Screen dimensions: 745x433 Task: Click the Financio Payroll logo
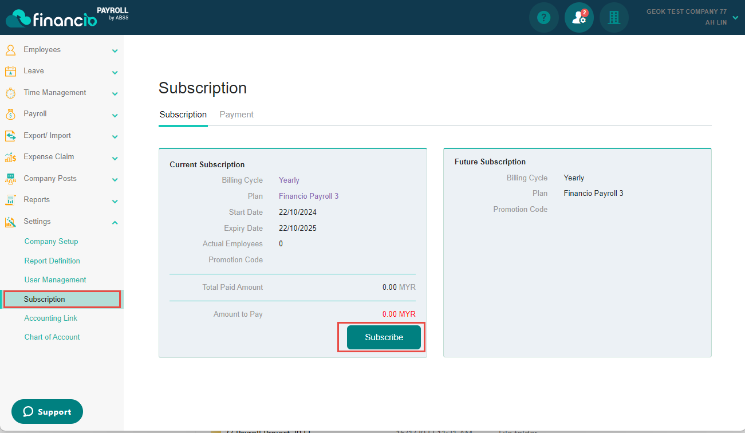(66, 18)
